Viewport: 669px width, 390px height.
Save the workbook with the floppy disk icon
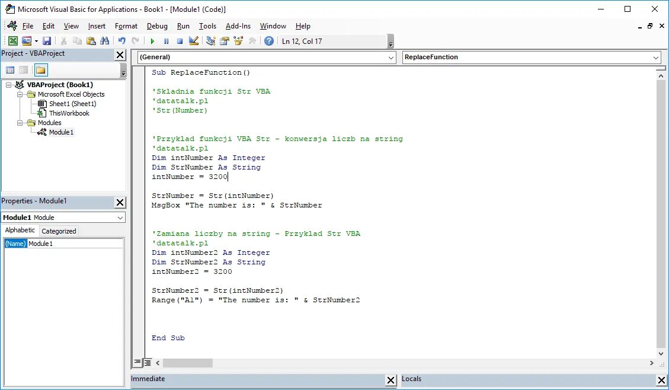[x=47, y=41]
